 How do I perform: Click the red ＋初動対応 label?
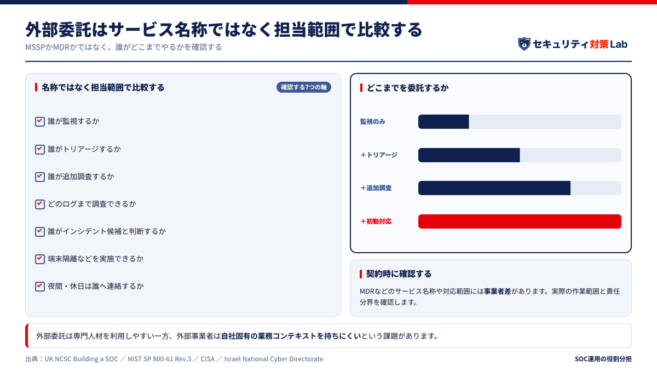click(376, 221)
